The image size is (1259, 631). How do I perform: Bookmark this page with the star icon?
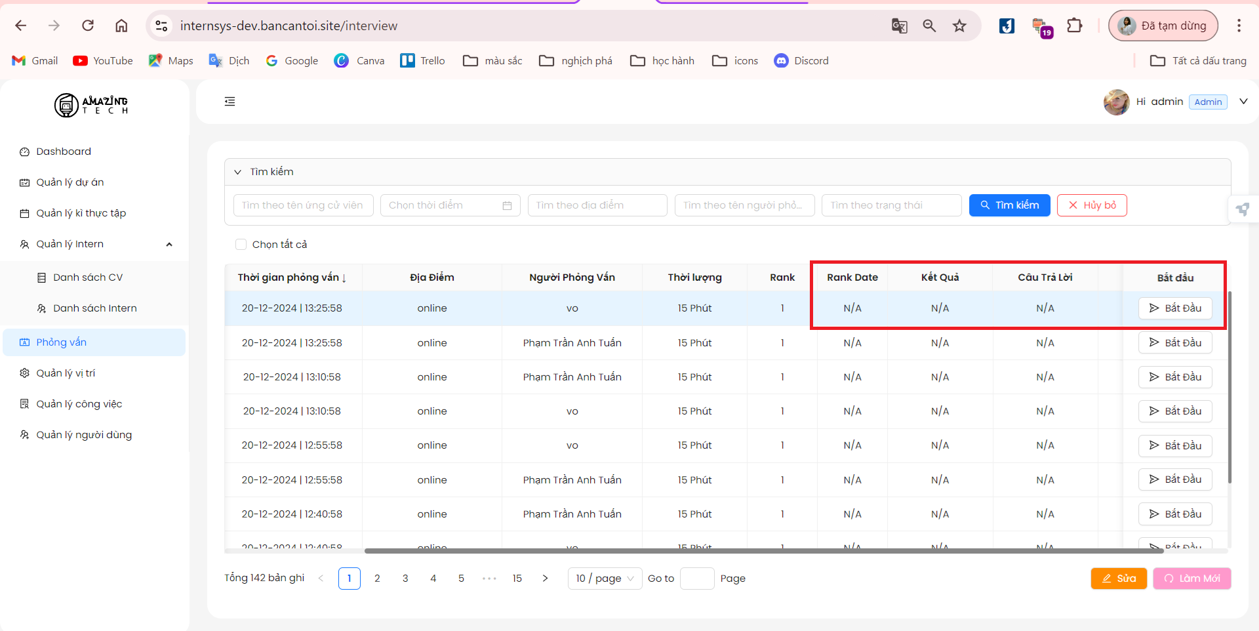[959, 26]
